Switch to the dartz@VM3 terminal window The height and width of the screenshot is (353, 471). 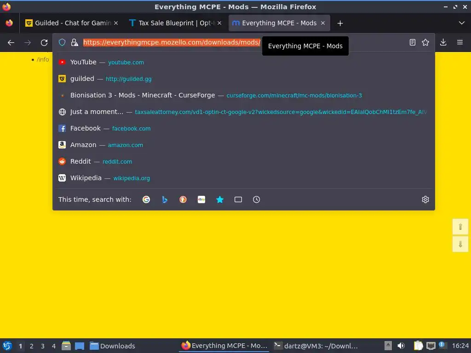[316, 346]
